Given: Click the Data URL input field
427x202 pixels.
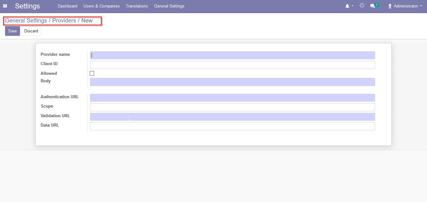Looking at the screenshot, I should (x=232, y=126).
